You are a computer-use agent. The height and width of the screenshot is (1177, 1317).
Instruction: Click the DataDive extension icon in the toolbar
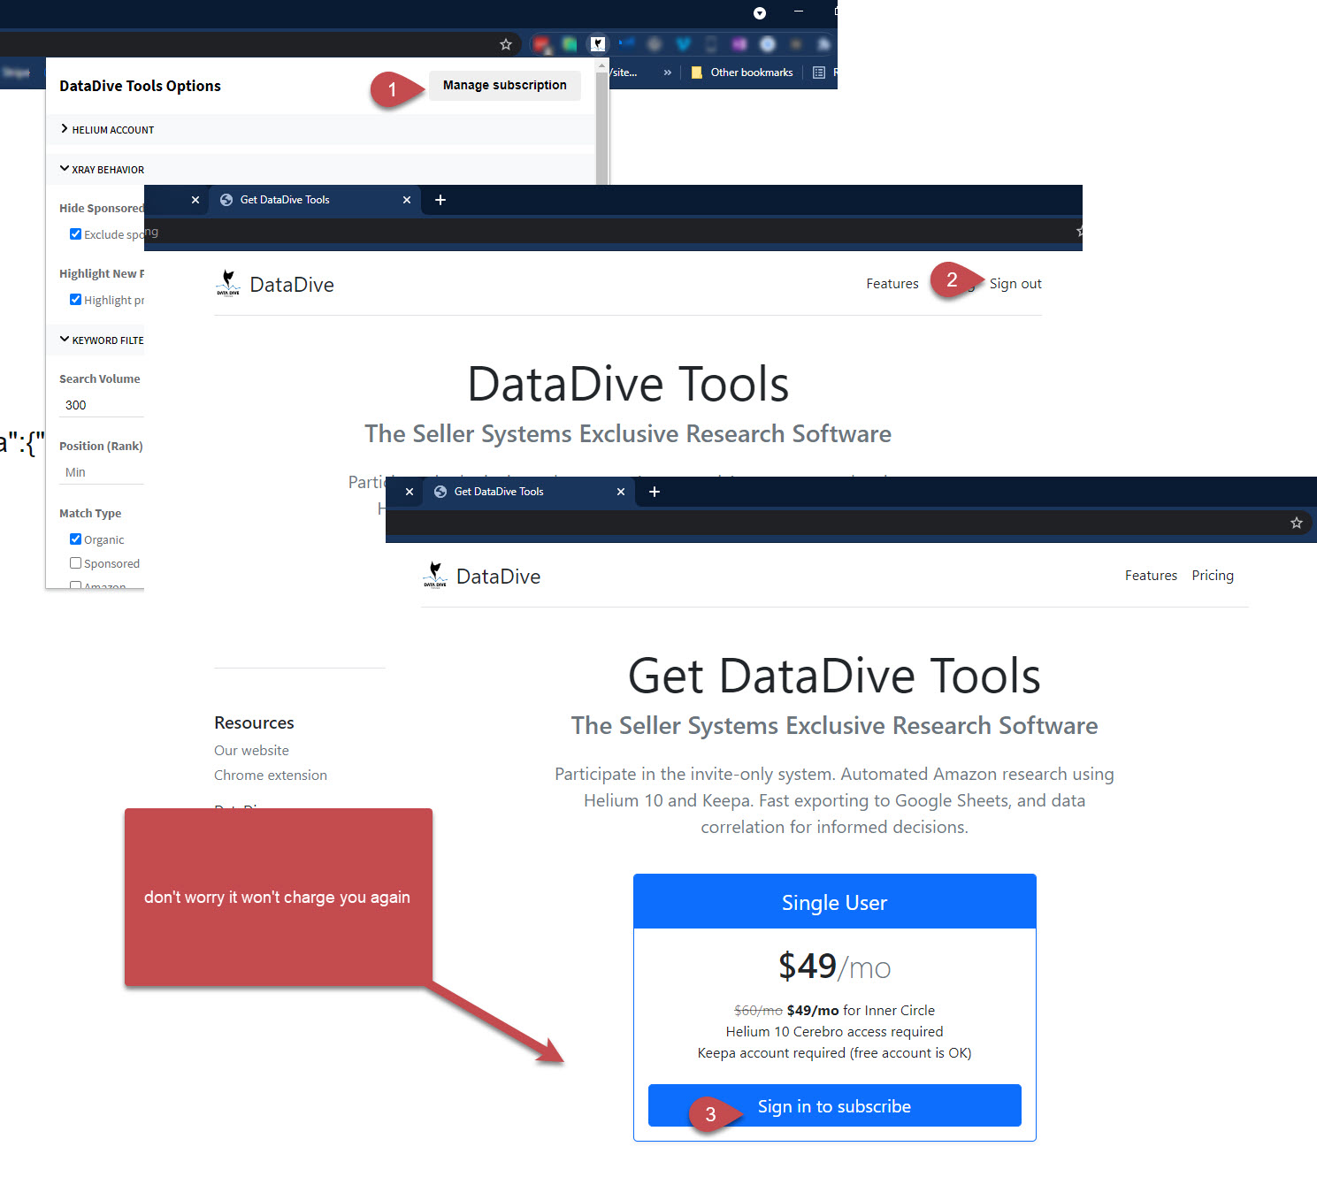(598, 43)
